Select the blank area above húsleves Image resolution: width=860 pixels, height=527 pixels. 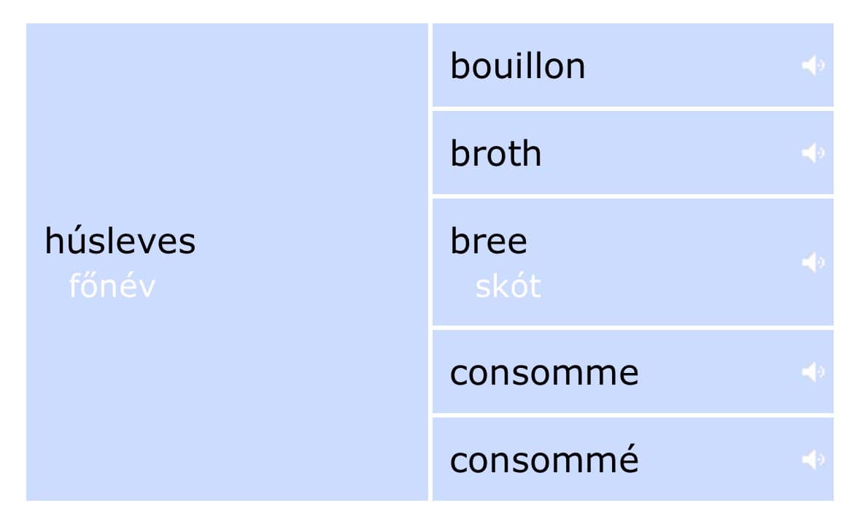coord(227,120)
